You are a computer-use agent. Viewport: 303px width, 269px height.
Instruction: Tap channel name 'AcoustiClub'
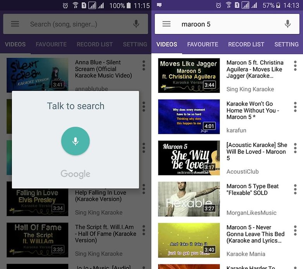click(x=243, y=171)
